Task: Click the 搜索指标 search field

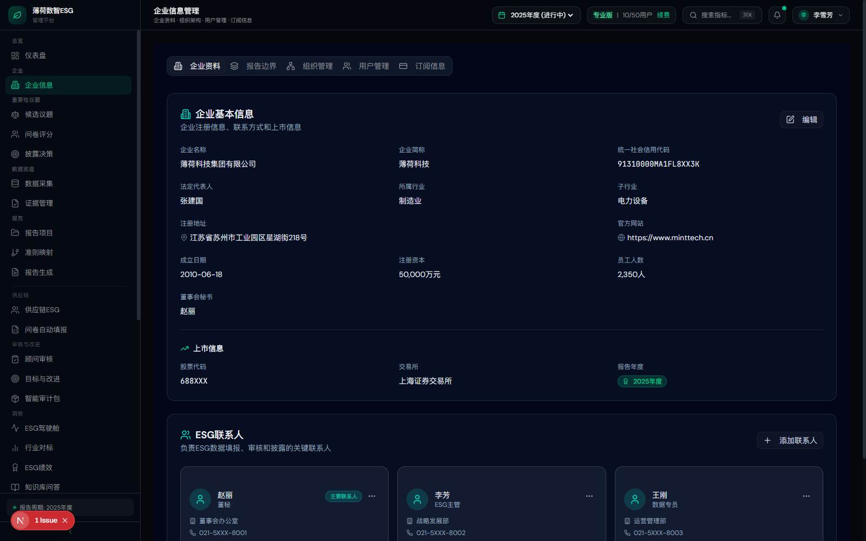Action: (x=722, y=15)
